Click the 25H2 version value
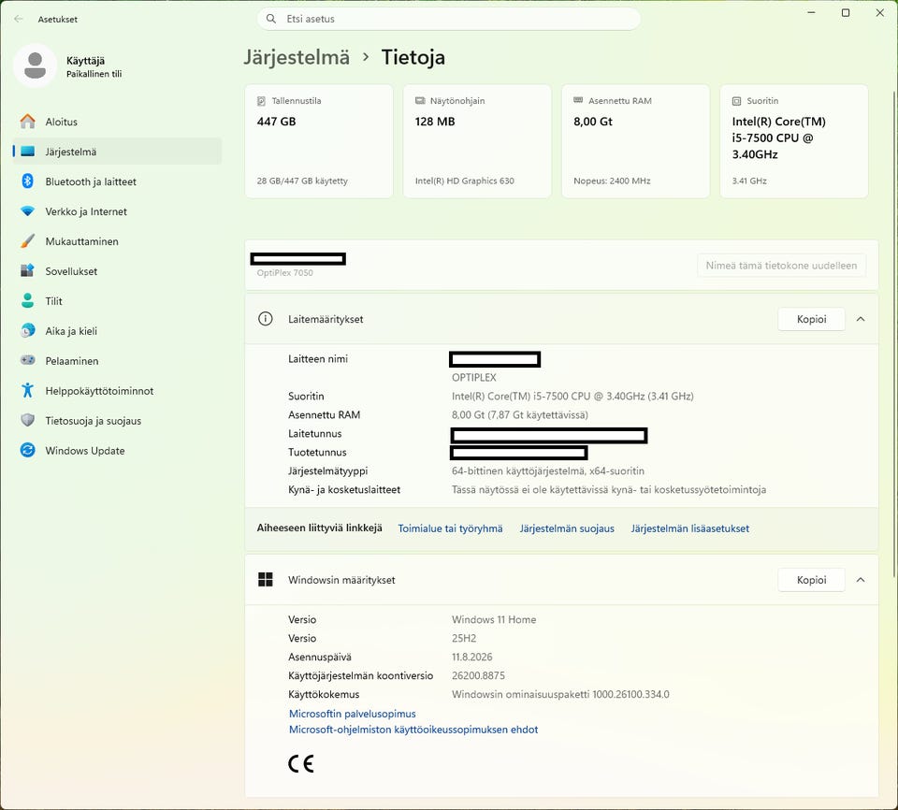Screen dimensions: 898x810 click(x=464, y=638)
